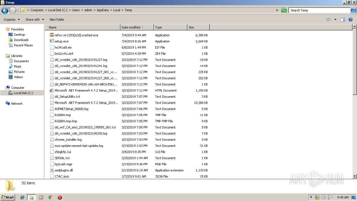Expand the Users breadcrumb arrow

tap(82, 10)
